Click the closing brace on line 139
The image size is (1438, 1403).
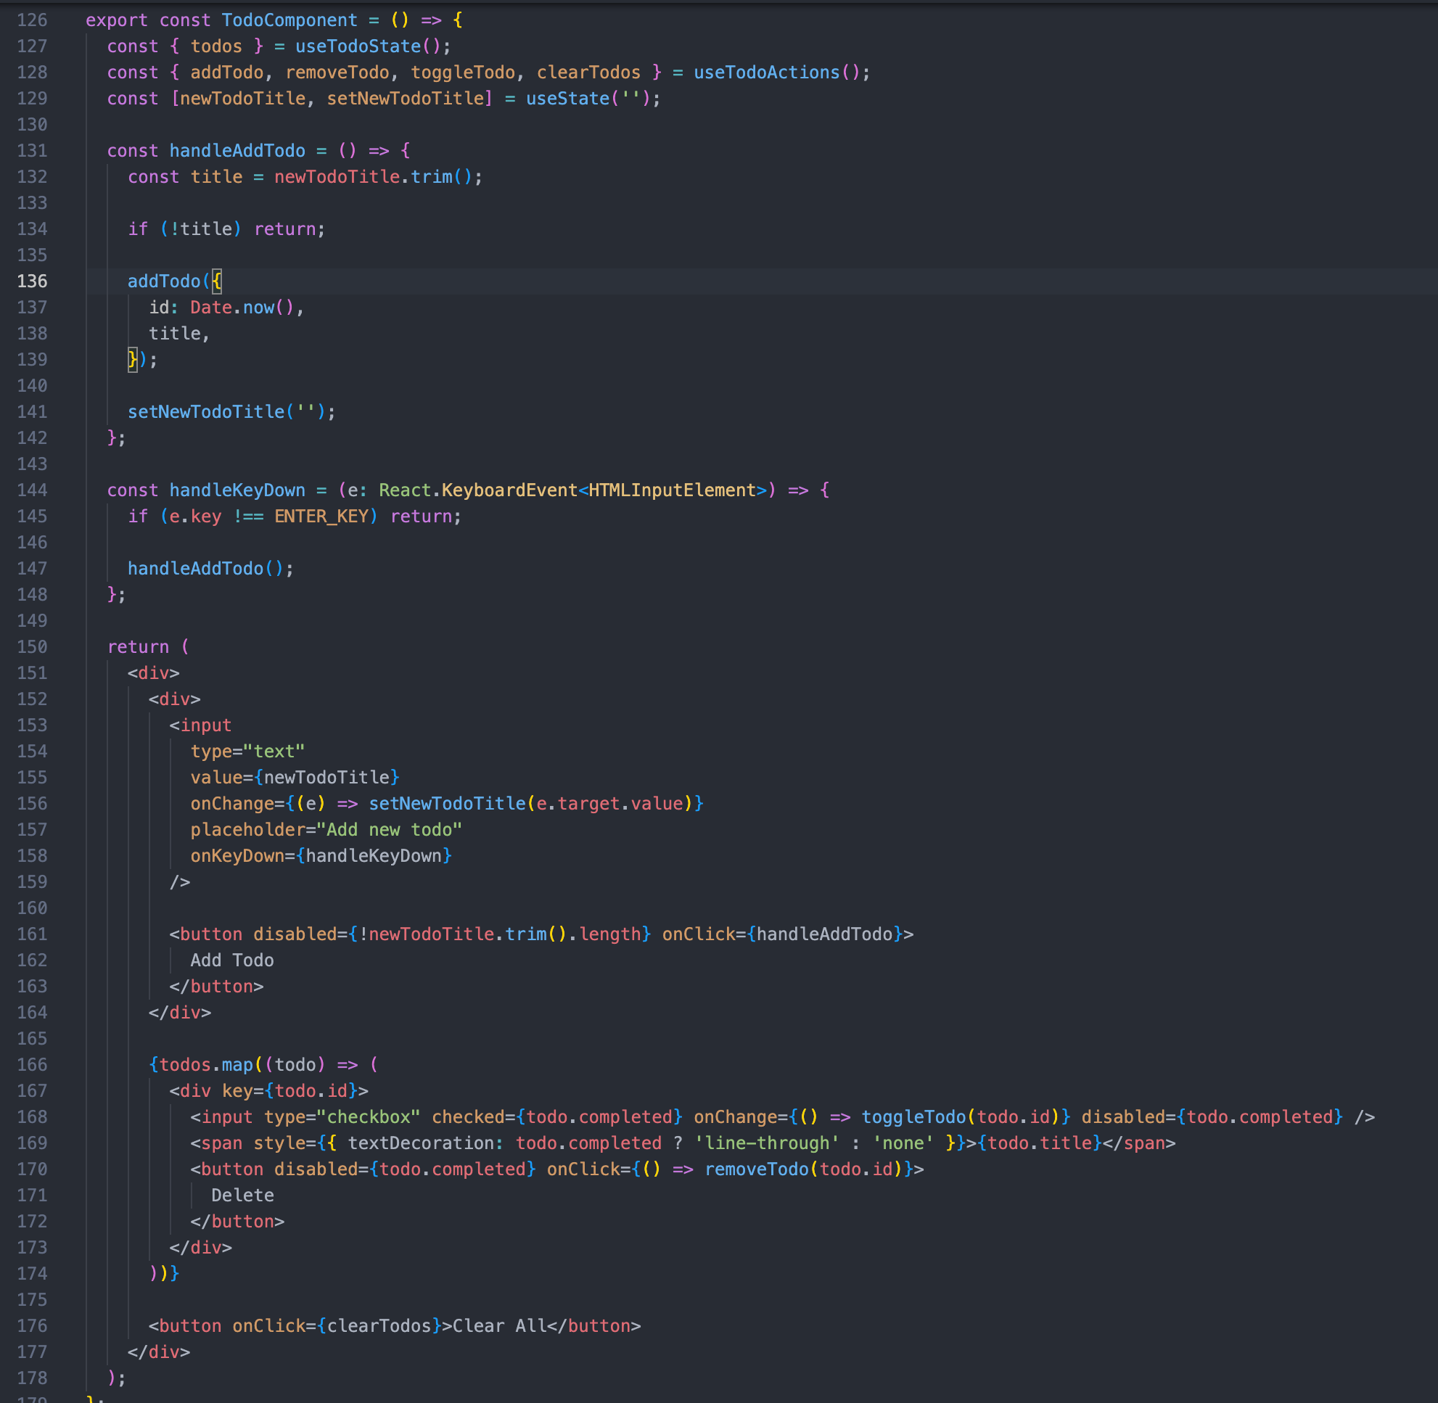[x=132, y=360]
